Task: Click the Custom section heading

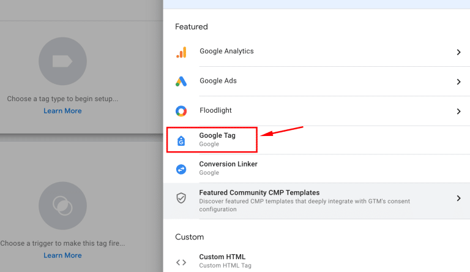Action: (190, 237)
